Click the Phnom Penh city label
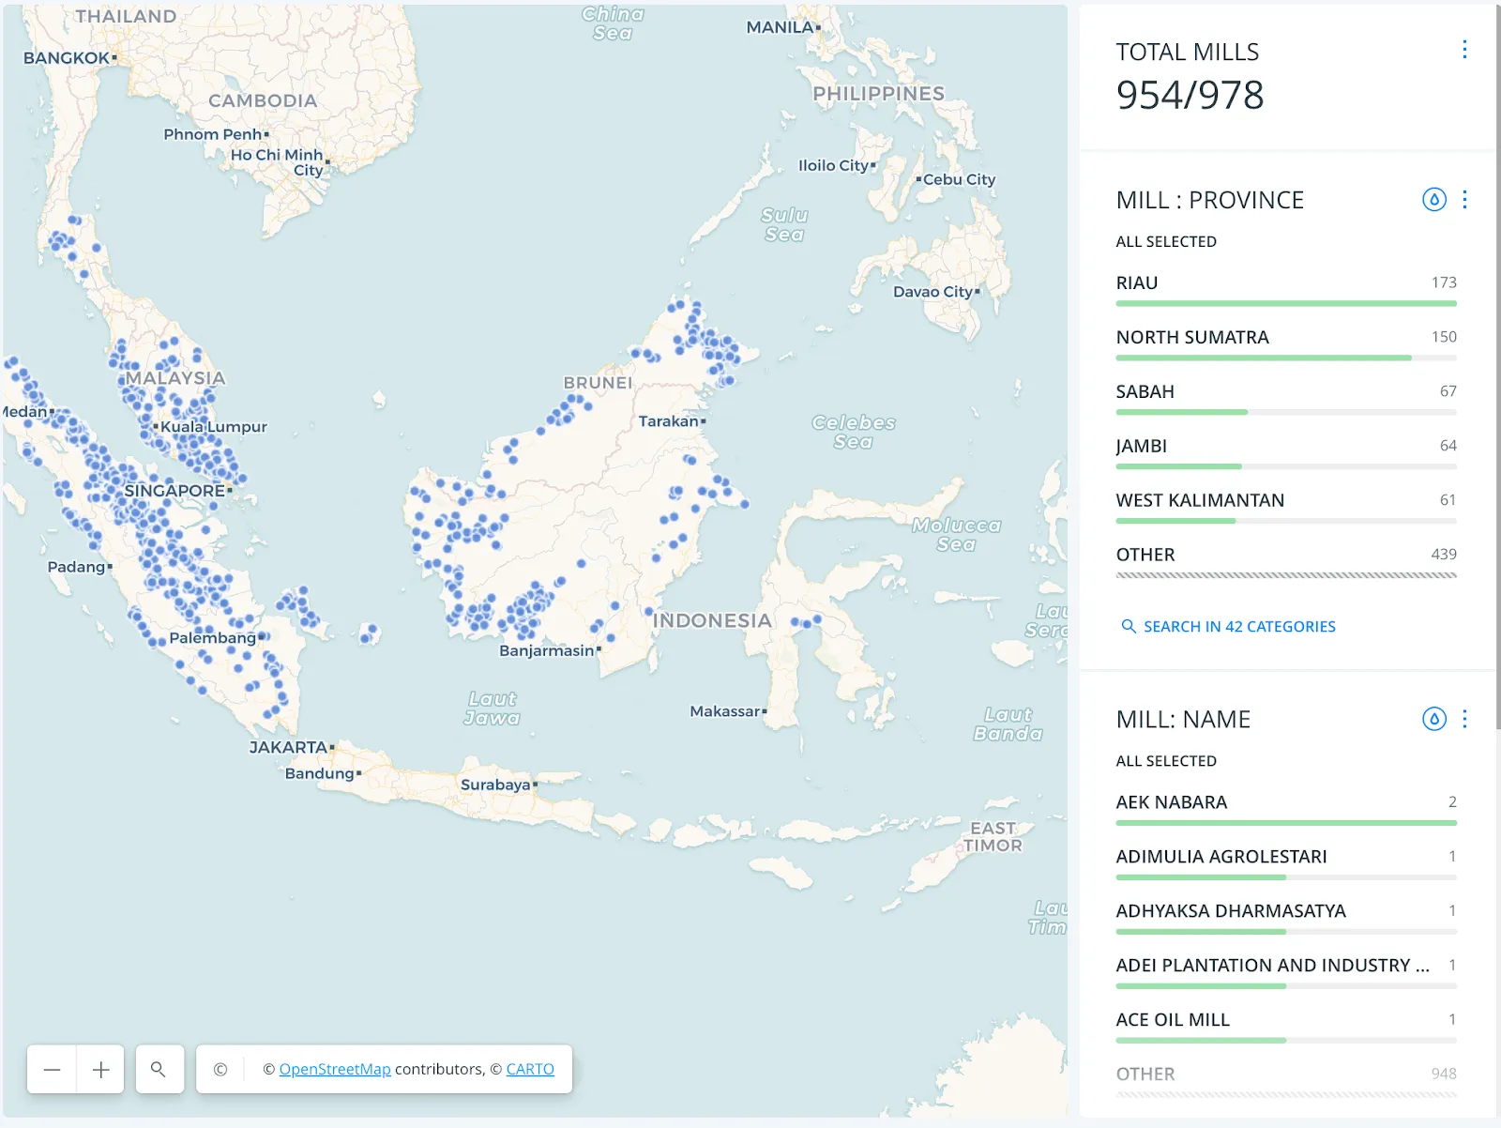1501x1128 pixels. coord(213,134)
